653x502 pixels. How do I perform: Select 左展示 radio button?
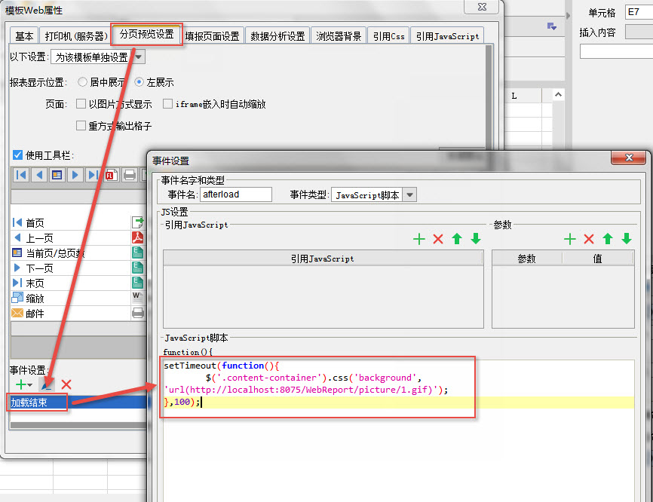click(x=139, y=82)
